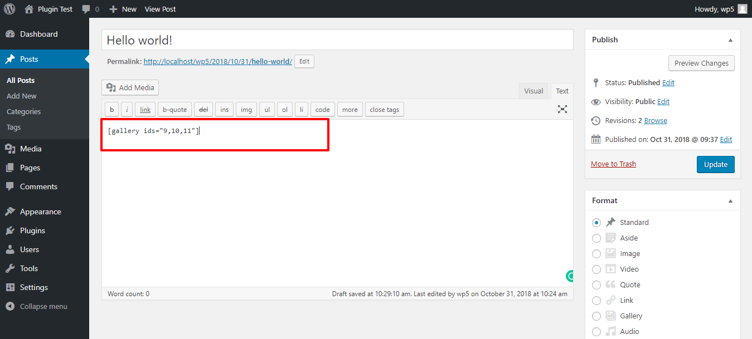
Task: Click the Plugins plug icon
Action: (x=10, y=230)
